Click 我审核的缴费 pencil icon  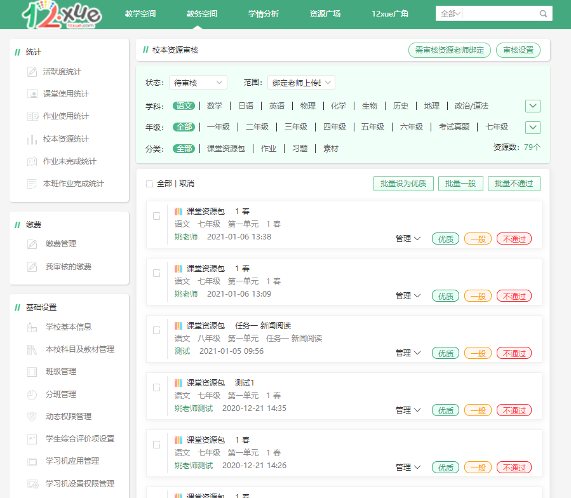click(32, 267)
